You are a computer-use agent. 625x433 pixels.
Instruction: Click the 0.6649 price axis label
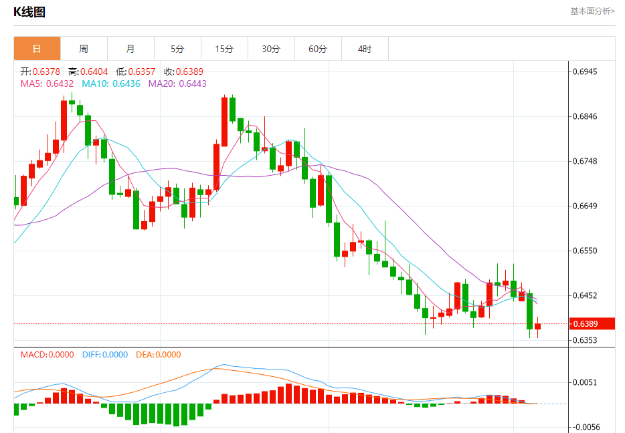pyautogui.click(x=585, y=206)
